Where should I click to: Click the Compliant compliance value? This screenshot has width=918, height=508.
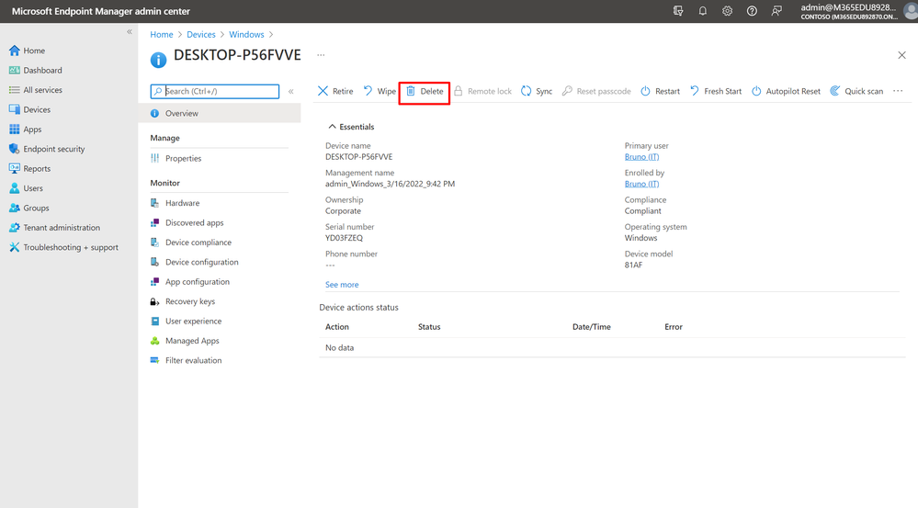[643, 211]
